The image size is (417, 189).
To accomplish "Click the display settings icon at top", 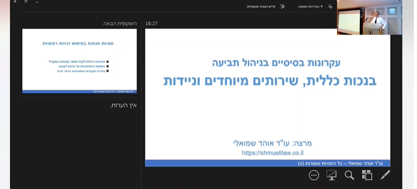I will coord(330,6).
